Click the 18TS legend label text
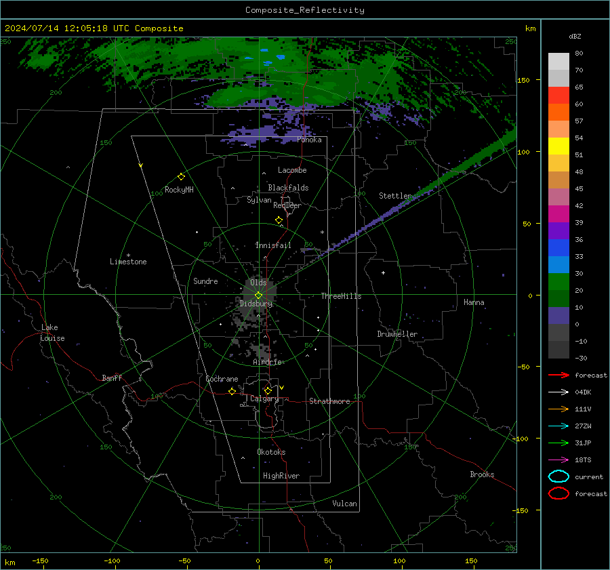The height and width of the screenshot is (570, 610). 583,460
